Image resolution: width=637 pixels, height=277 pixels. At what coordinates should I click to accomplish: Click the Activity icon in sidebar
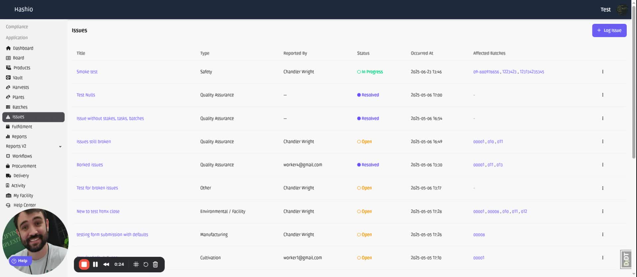tap(8, 186)
